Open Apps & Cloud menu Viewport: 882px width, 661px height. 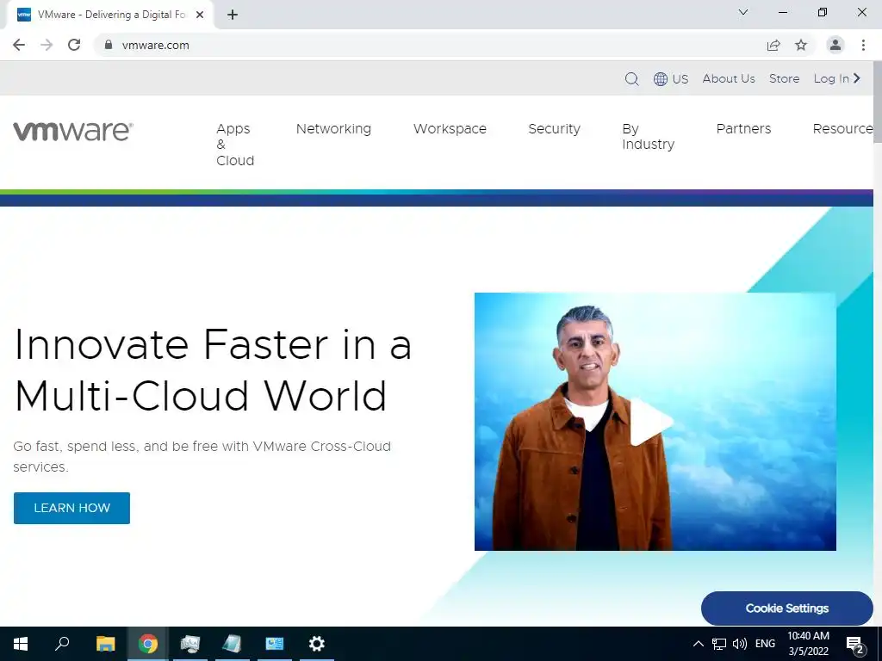pyautogui.click(x=235, y=145)
